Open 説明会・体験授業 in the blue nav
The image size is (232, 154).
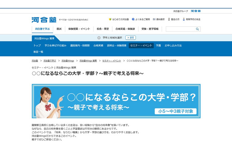pos(117,46)
